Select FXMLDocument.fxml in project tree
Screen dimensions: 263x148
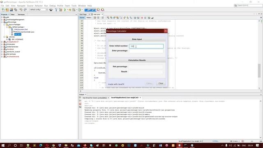pyautogui.click(x=21, y=29)
